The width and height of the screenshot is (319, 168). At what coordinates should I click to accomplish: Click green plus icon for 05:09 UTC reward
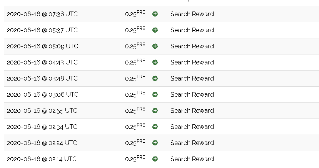(x=155, y=46)
